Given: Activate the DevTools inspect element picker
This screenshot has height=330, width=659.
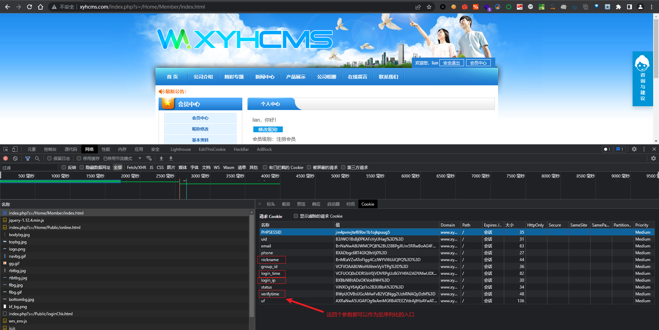Looking at the screenshot, I should [5, 149].
